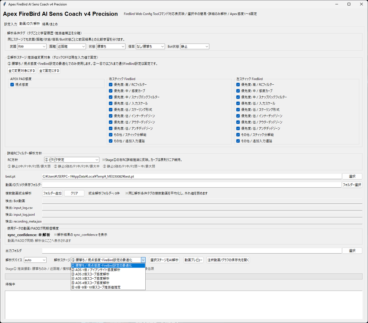Click 選択 button for 出力フォルダ
Image resolution: width=368 pixels, height=323 pixels.
click(x=352, y=251)
